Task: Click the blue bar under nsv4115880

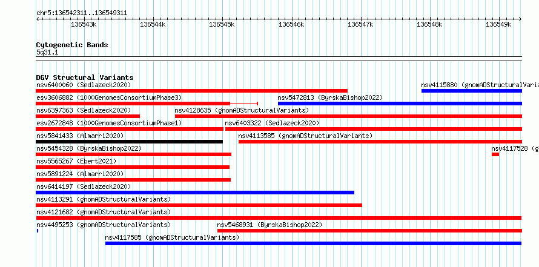Action: (472, 91)
